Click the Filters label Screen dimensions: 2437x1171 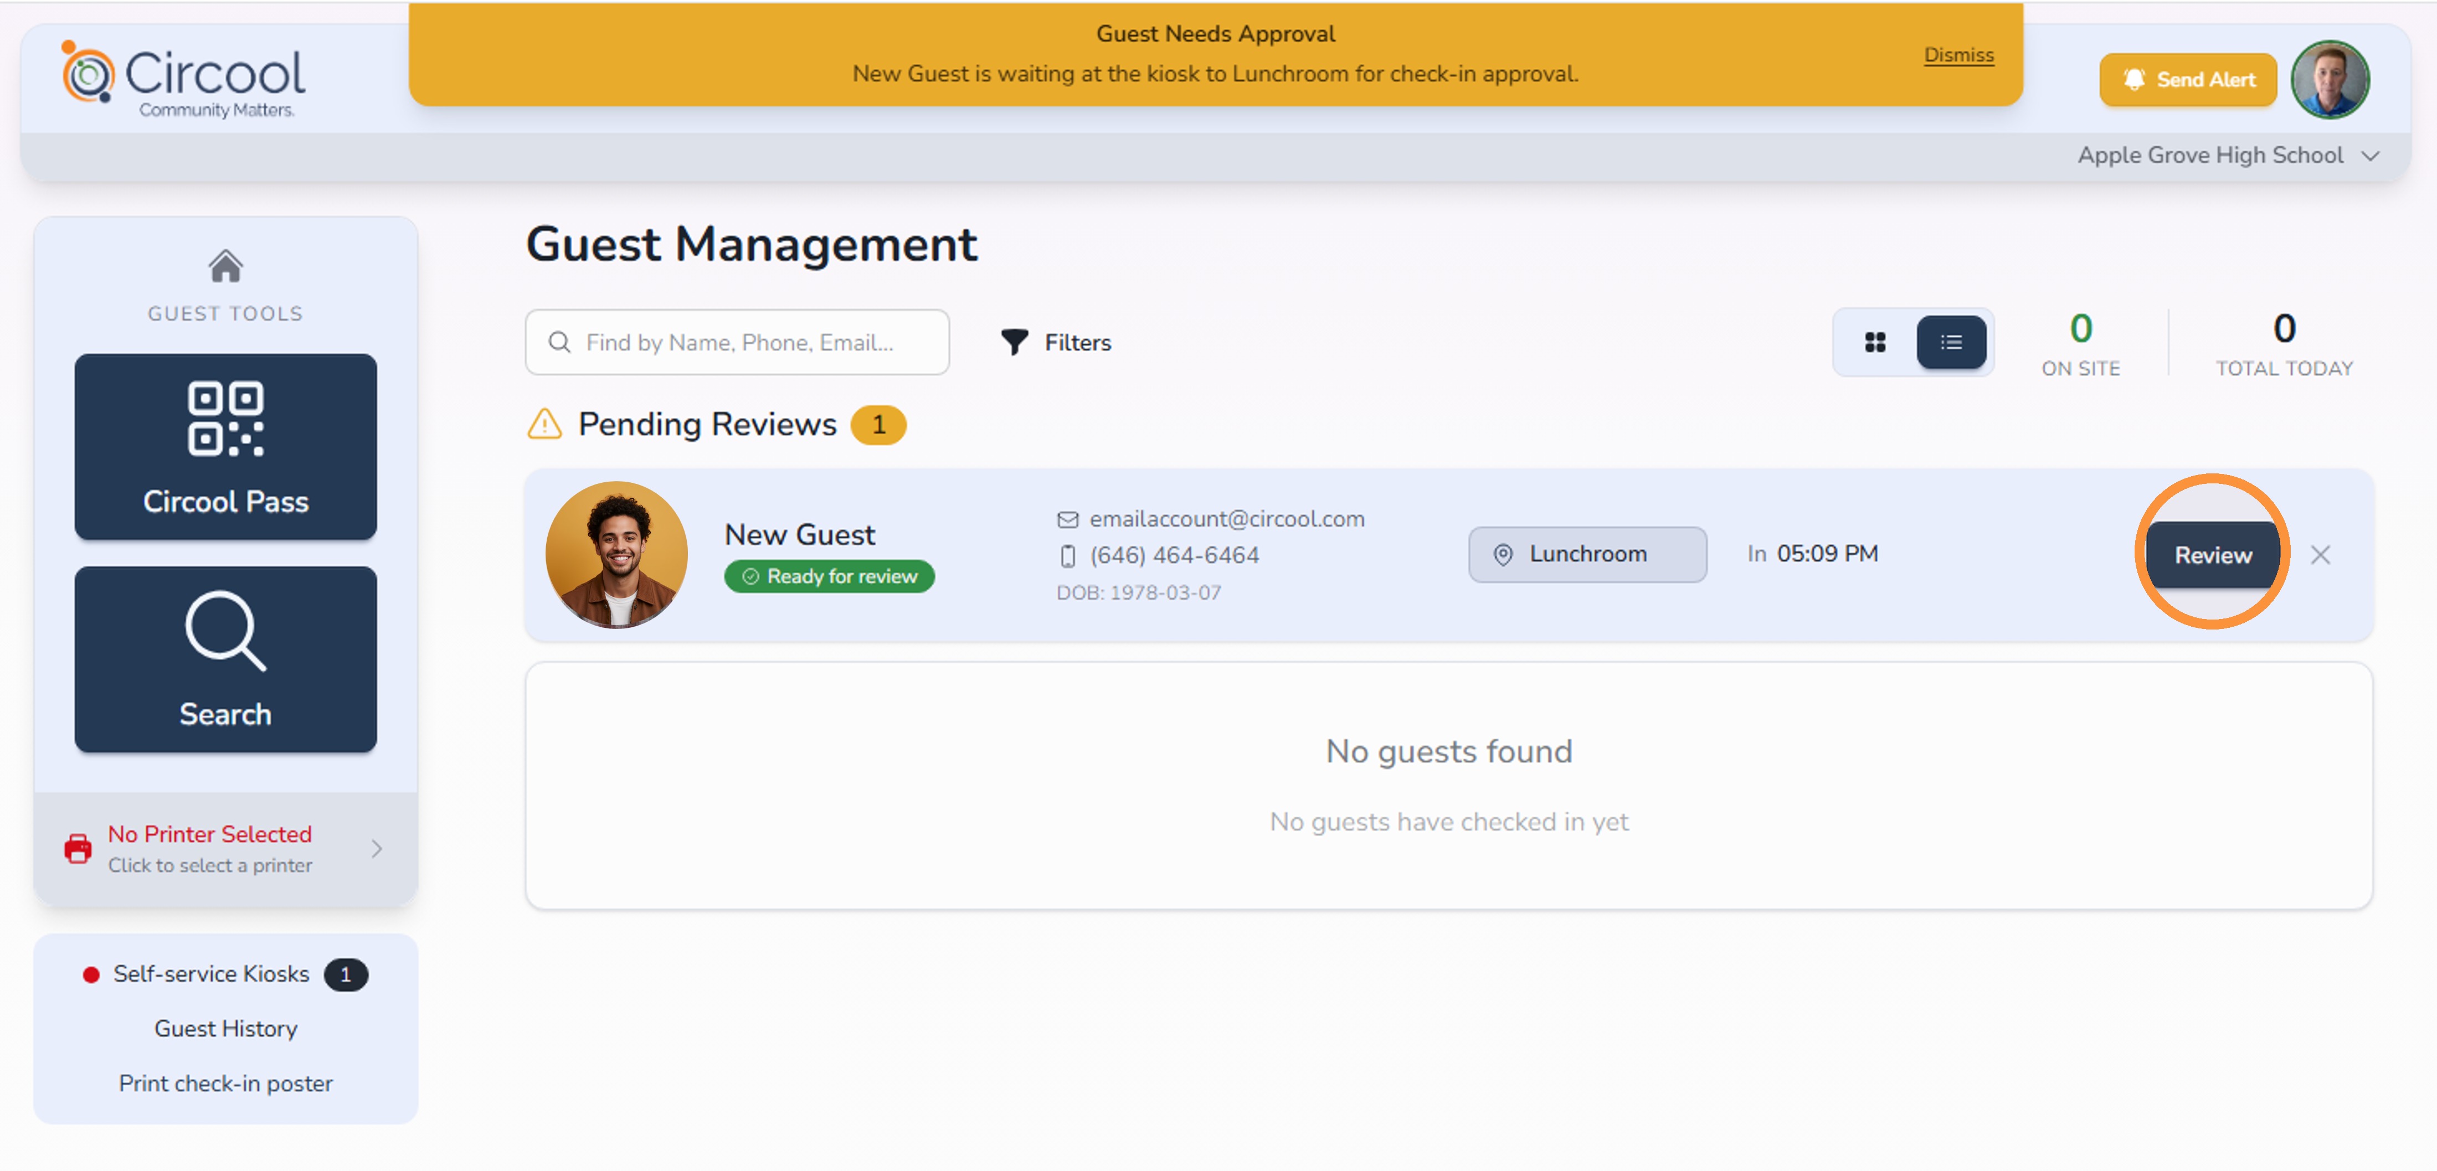[1077, 342]
